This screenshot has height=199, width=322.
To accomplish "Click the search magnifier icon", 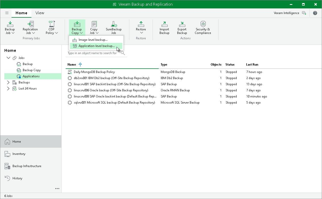I will pyautogui.click(x=123, y=53).
